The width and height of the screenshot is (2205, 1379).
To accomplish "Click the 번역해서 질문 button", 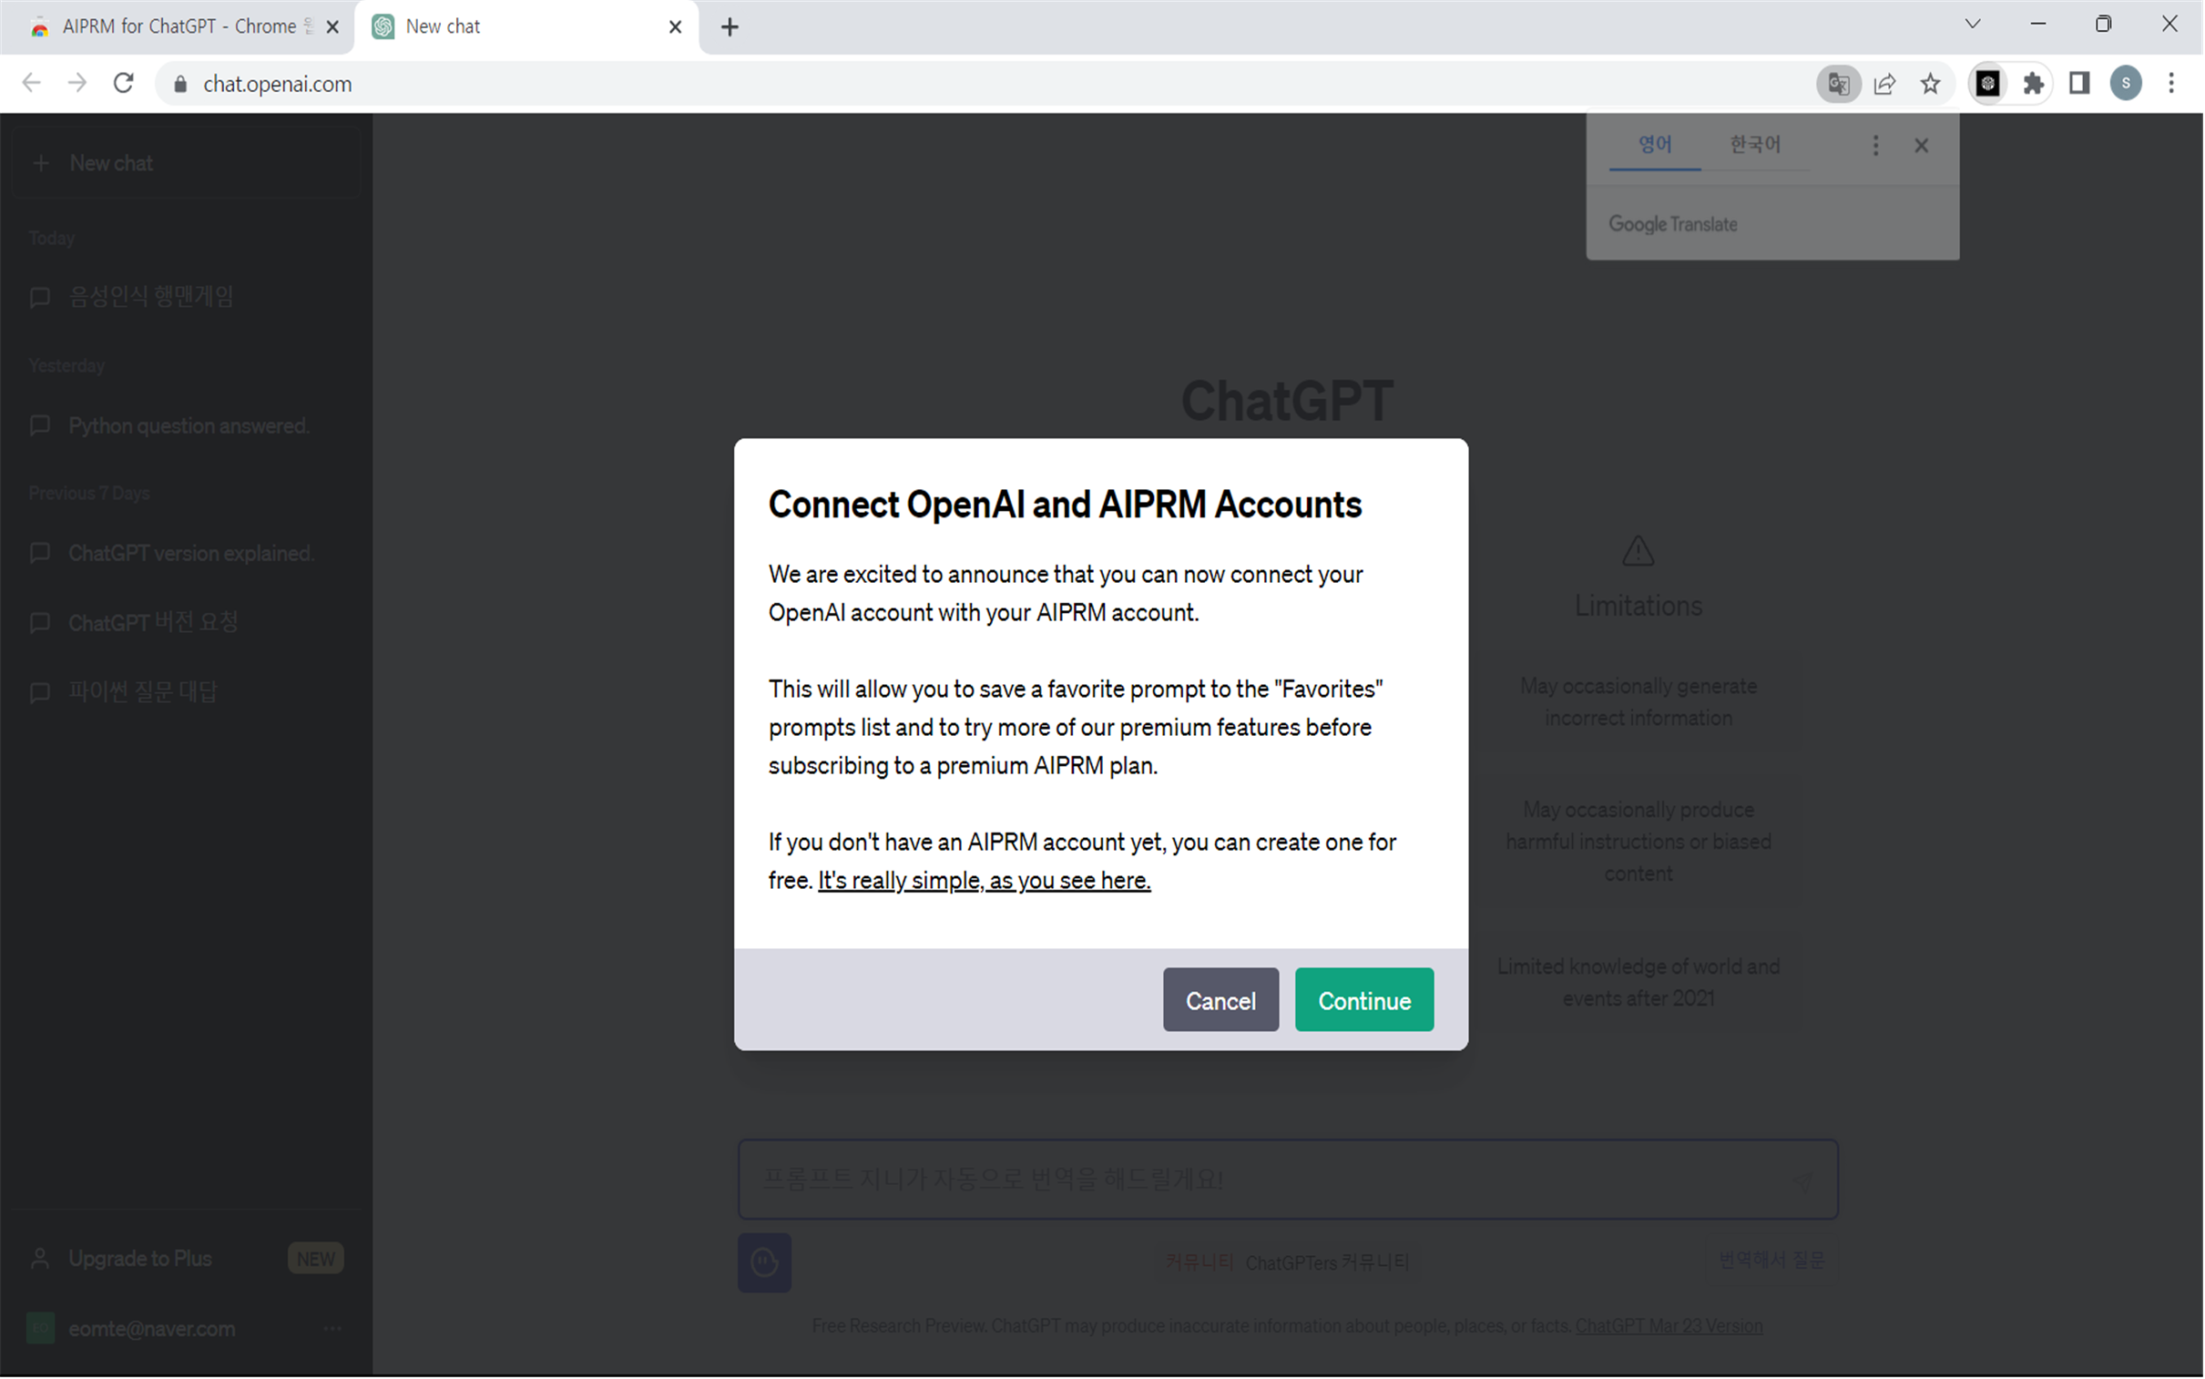I will point(1772,1262).
